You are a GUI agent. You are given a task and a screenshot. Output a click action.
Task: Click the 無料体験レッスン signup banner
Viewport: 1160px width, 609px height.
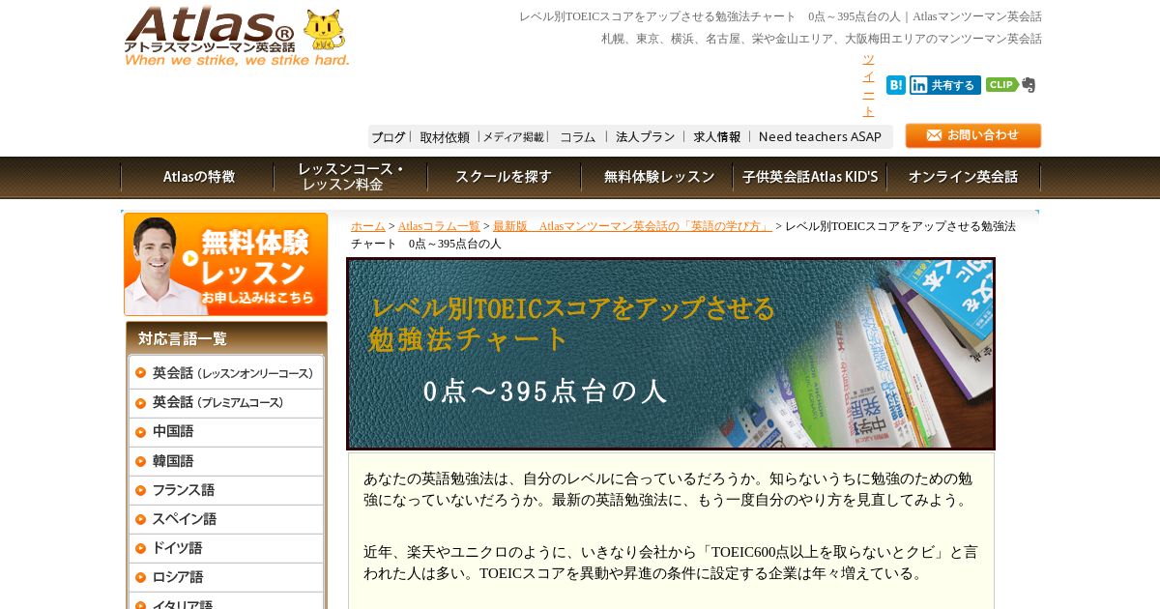(226, 265)
